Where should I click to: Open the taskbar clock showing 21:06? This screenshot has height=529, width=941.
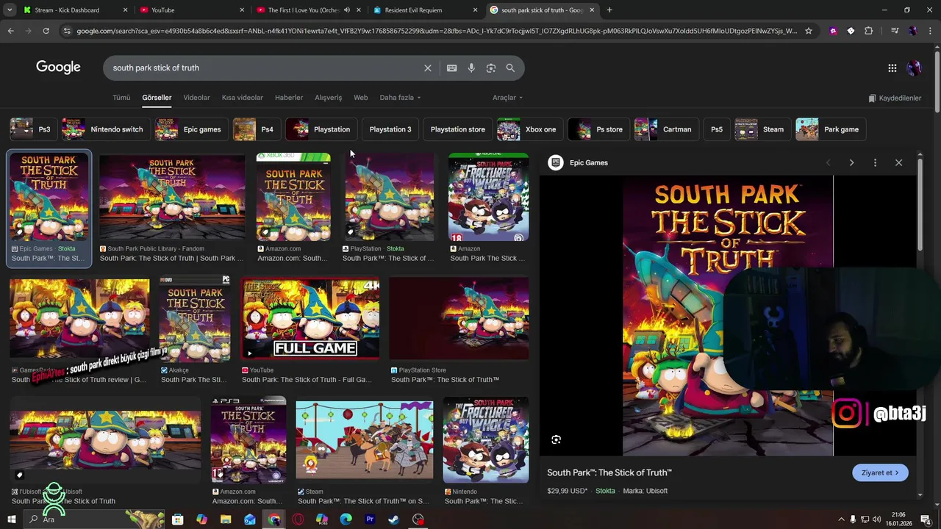[x=898, y=519]
